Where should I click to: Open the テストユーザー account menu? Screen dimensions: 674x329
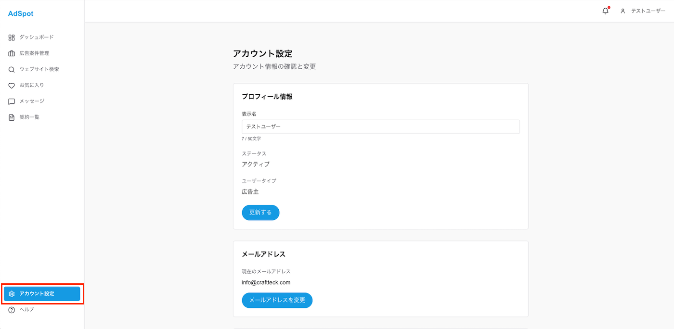(647, 10)
